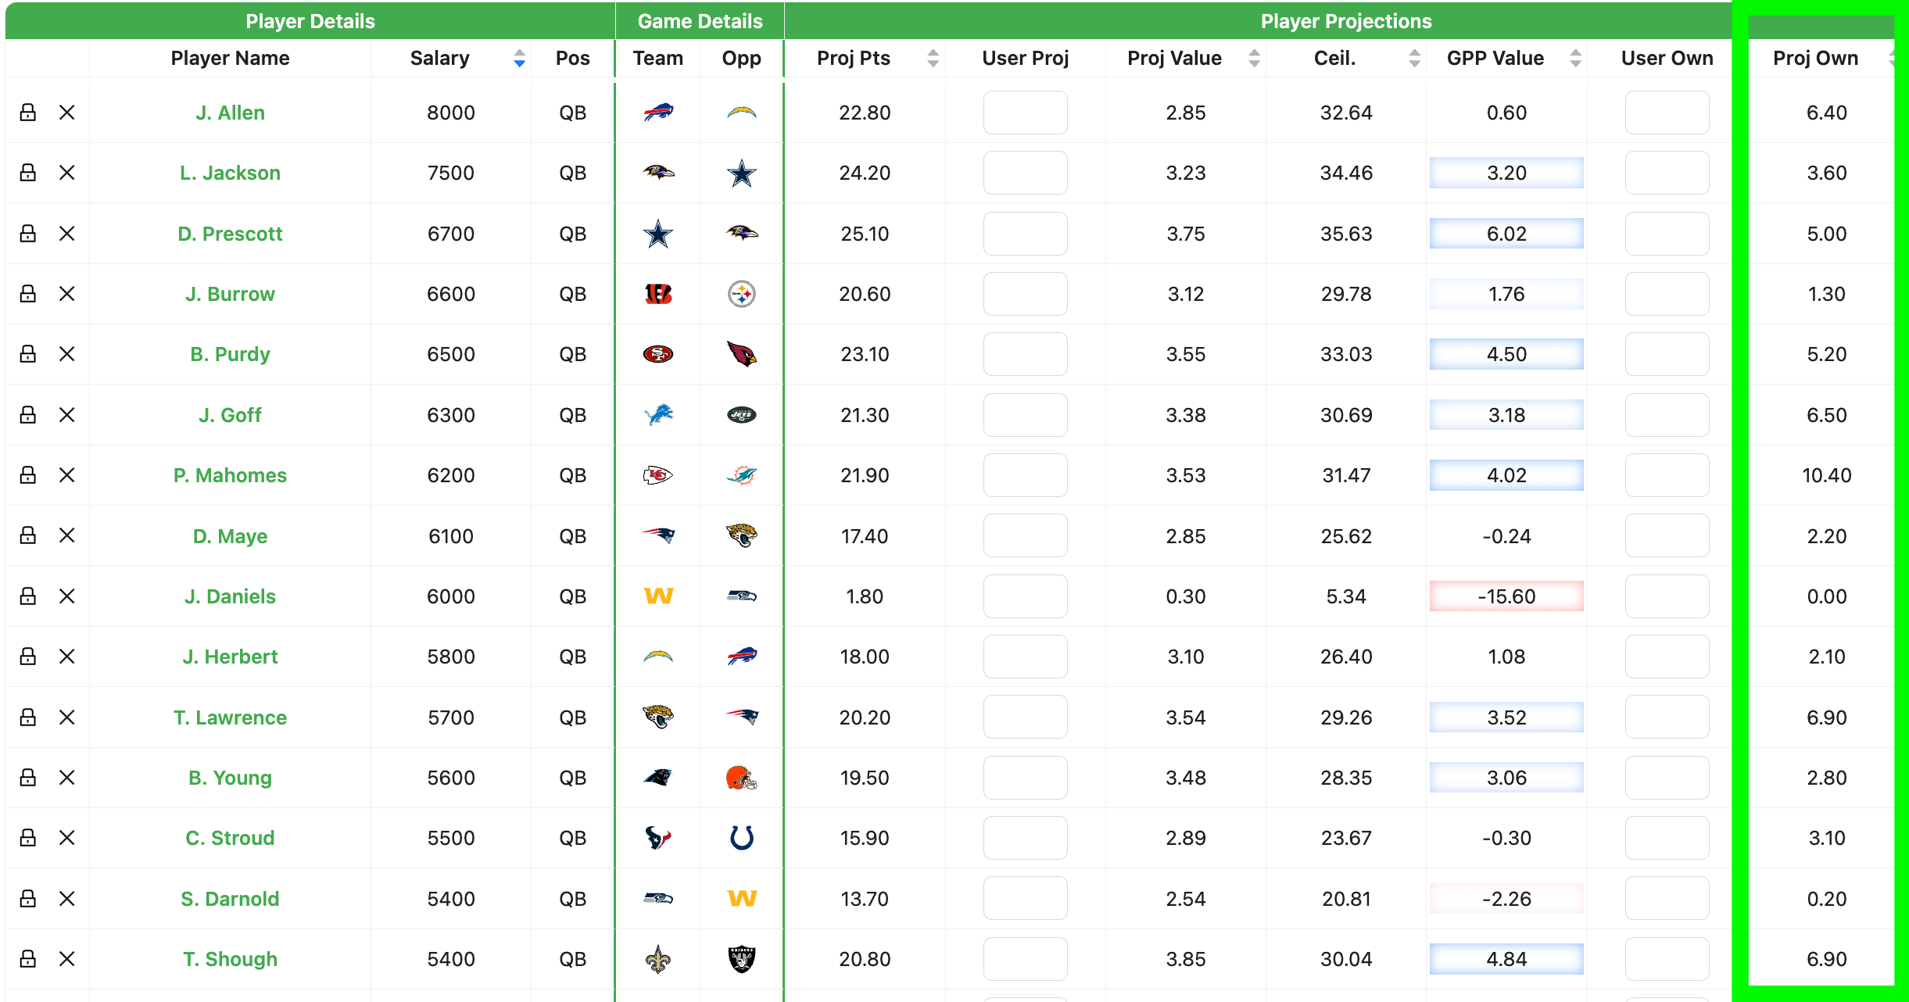Click the Proj Own column header
1909x1002 pixels.
pos(1815,58)
